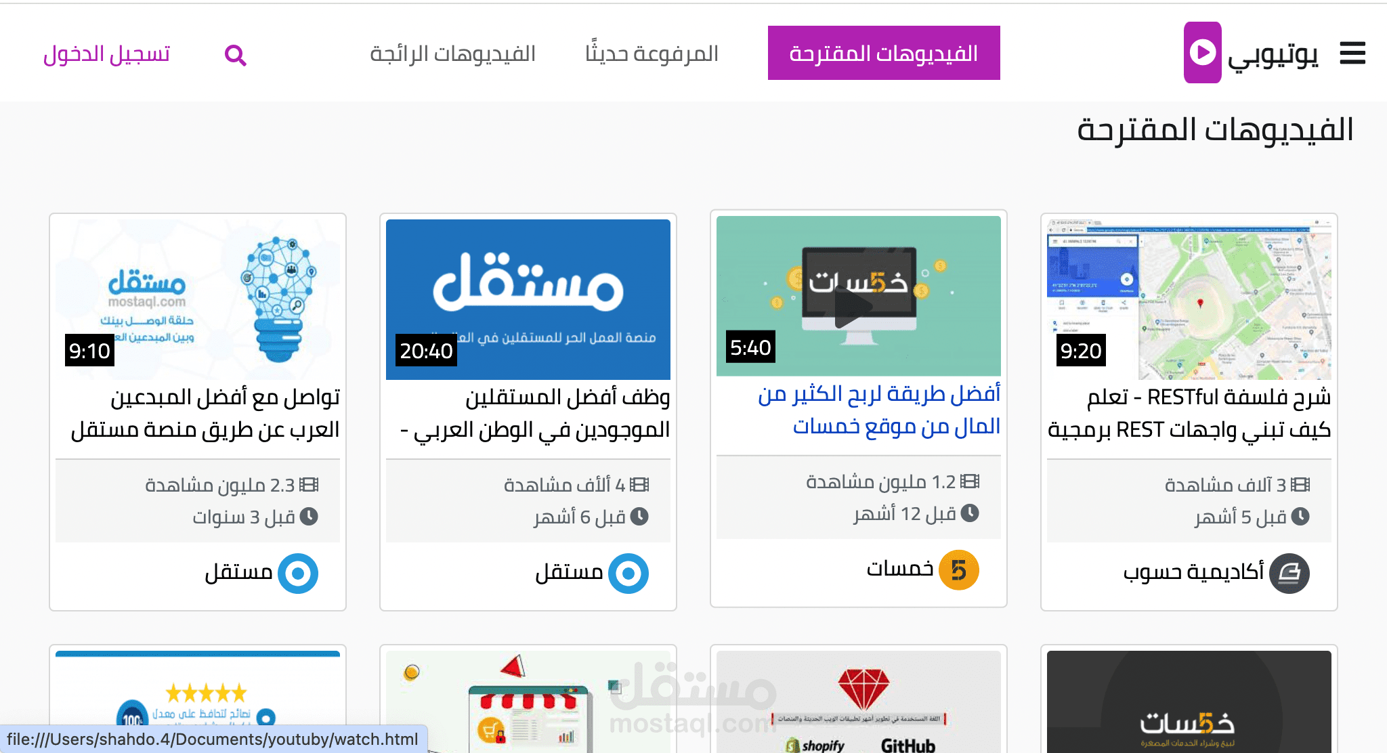Click clock icon beside قبل 6 أشهر
The image size is (1387, 753).
(639, 517)
